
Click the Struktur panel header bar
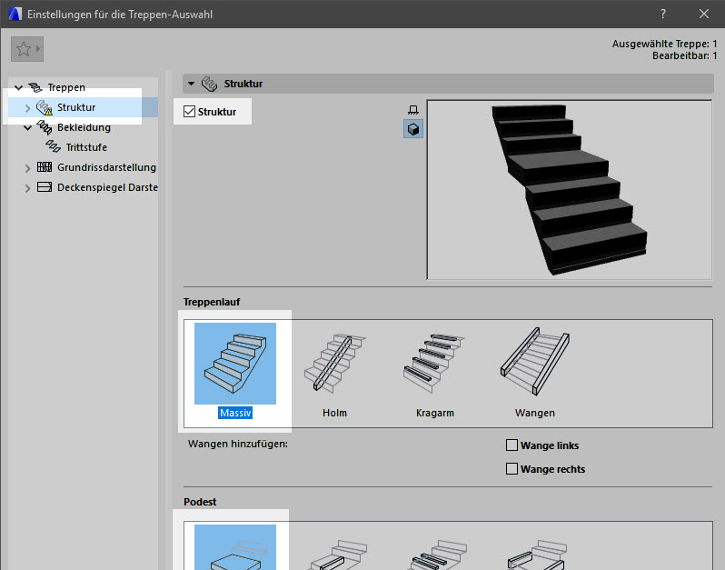coord(448,84)
